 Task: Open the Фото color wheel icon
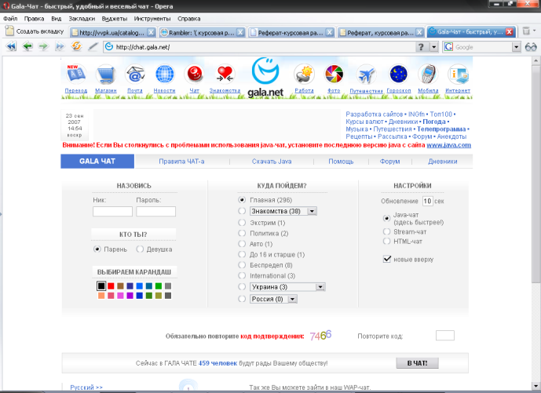[x=334, y=74]
